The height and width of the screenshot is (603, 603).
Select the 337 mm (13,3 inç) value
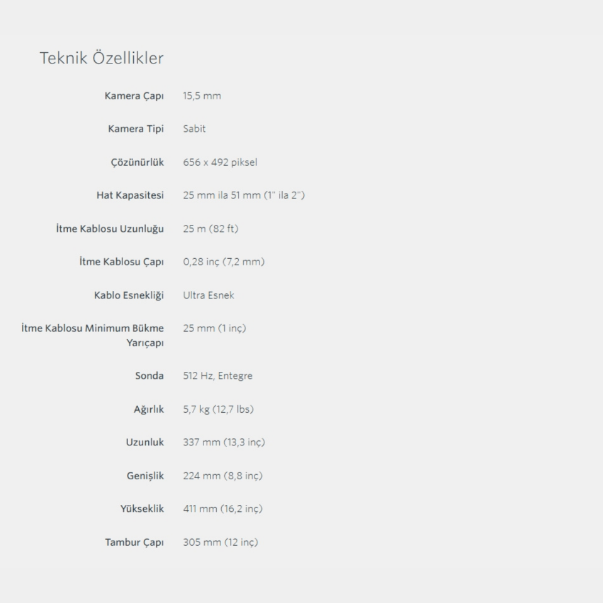[x=224, y=442]
